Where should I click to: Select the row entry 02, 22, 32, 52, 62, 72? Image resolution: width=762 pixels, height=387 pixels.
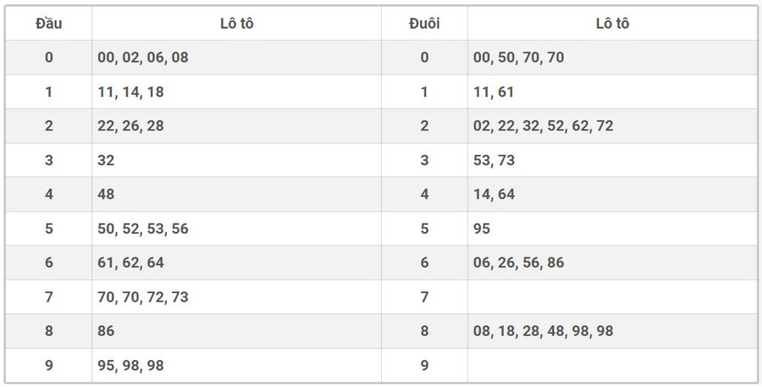tap(544, 126)
